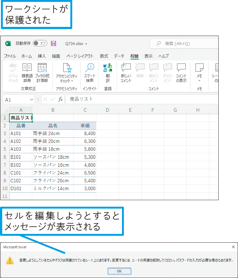Open the Name Box dropdown arrow
The height and width of the screenshot is (278, 238).
[x=32, y=100]
